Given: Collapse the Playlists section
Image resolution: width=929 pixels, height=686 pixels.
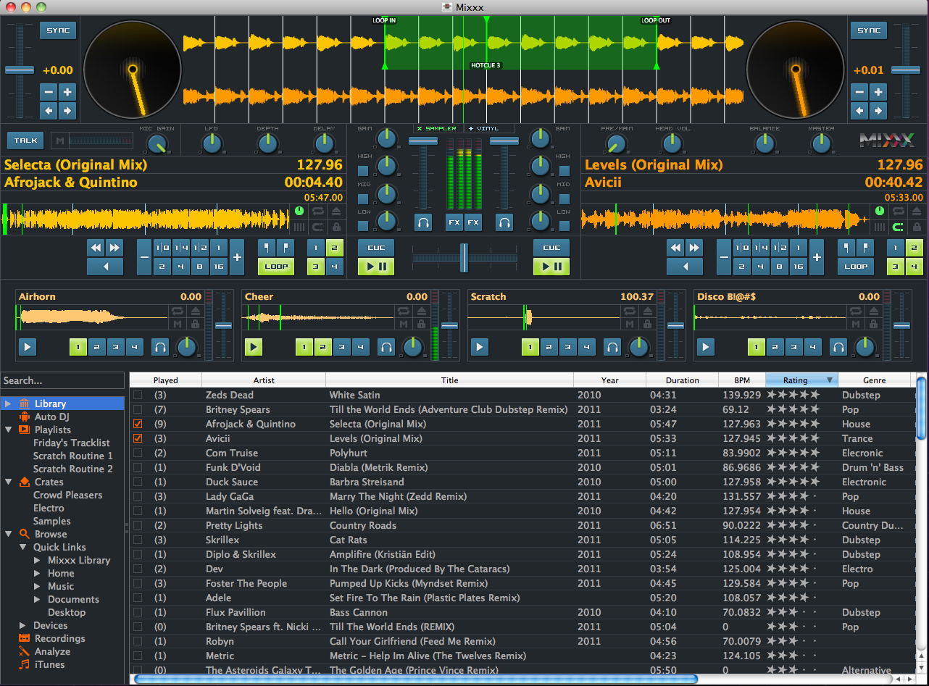Looking at the screenshot, I should coord(7,430).
